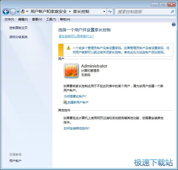Click 用户帐户和家庭安全 in breadcrumb

tap(48, 11)
